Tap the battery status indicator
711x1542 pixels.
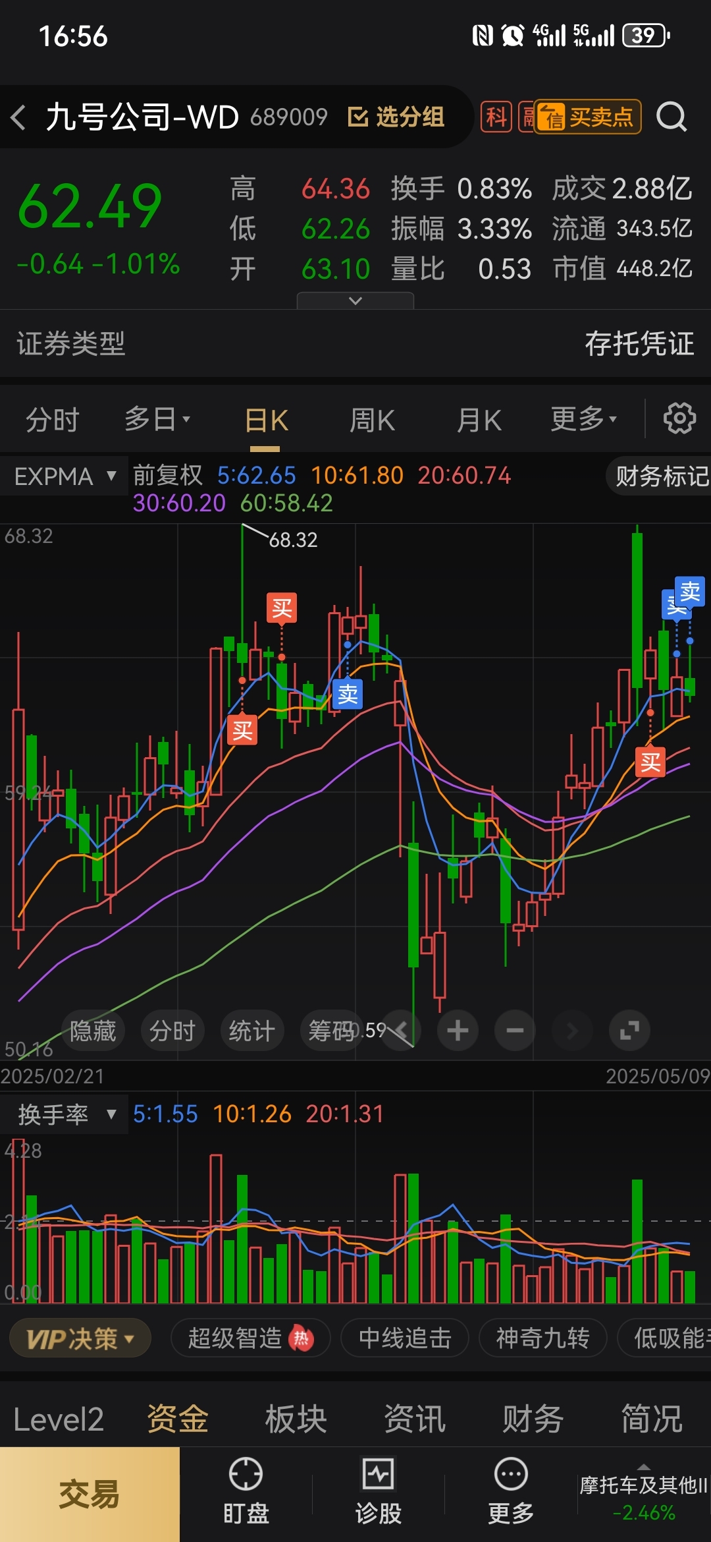point(646,36)
